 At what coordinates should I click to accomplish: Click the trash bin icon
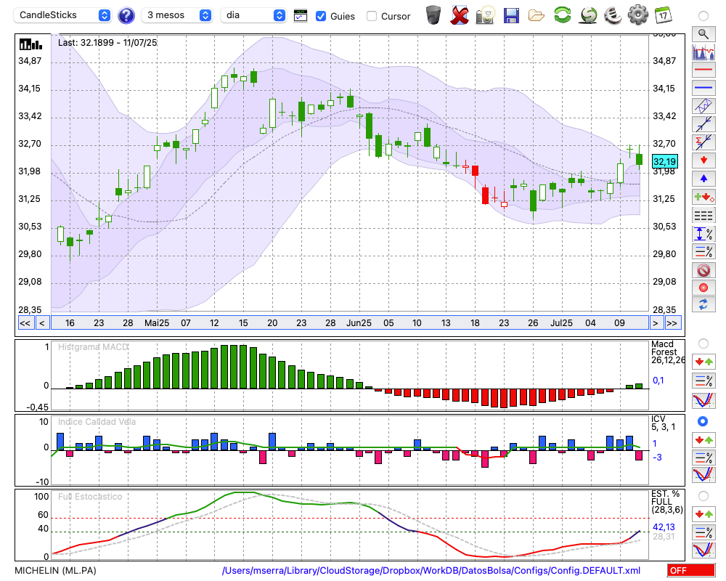[x=433, y=15]
